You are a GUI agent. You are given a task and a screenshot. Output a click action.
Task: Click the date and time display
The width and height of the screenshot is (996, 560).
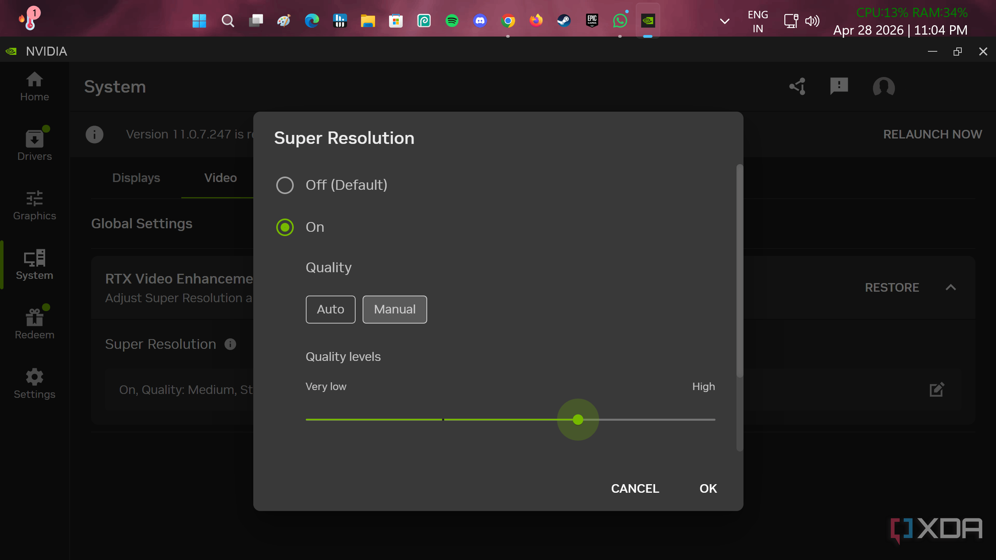[x=900, y=30]
